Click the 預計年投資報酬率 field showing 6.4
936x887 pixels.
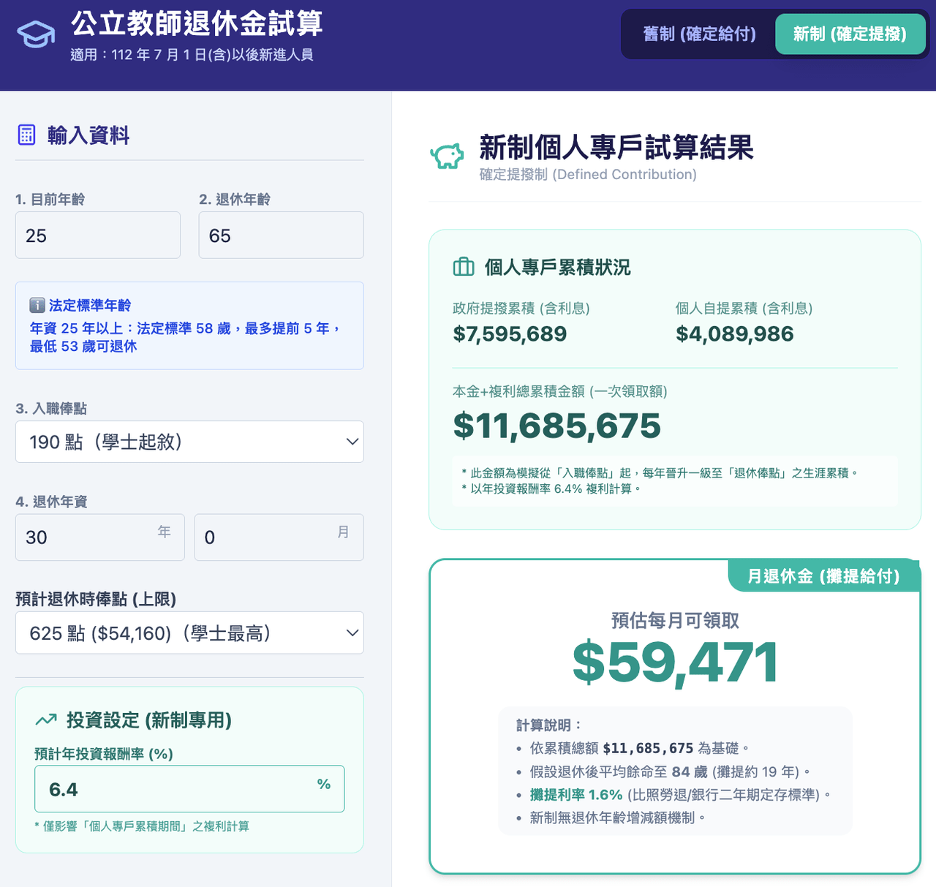pyautogui.click(x=189, y=788)
